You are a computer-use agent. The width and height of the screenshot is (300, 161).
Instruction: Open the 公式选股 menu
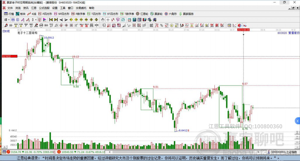[x=44, y=8]
